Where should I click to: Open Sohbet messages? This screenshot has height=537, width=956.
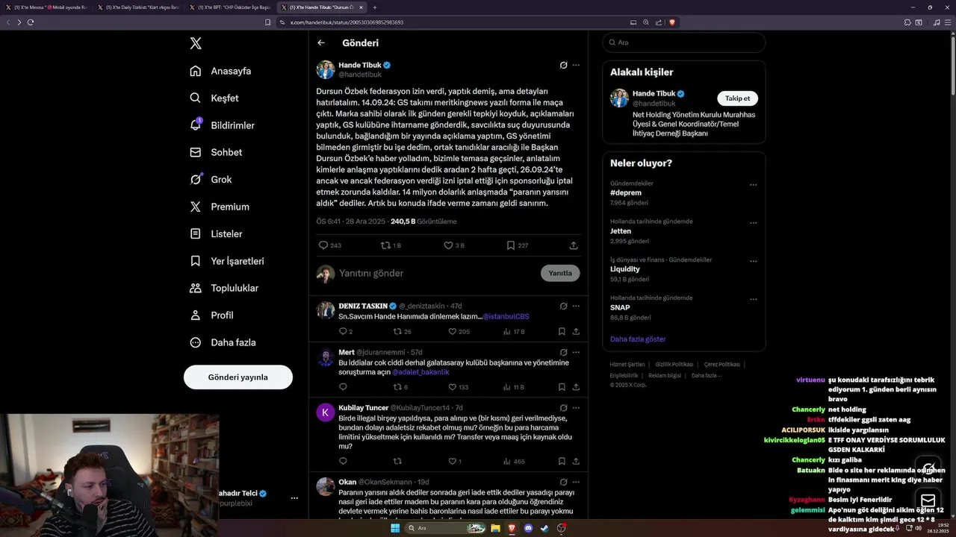coord(216,152)
